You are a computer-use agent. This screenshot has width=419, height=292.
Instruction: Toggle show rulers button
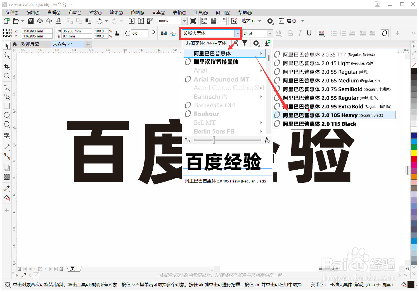coord(204,21)
